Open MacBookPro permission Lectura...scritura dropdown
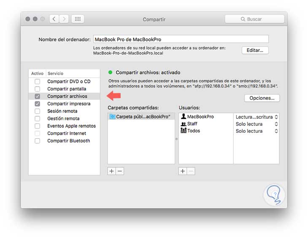Viewport: 308px width, 238px height. coord(257,117)
